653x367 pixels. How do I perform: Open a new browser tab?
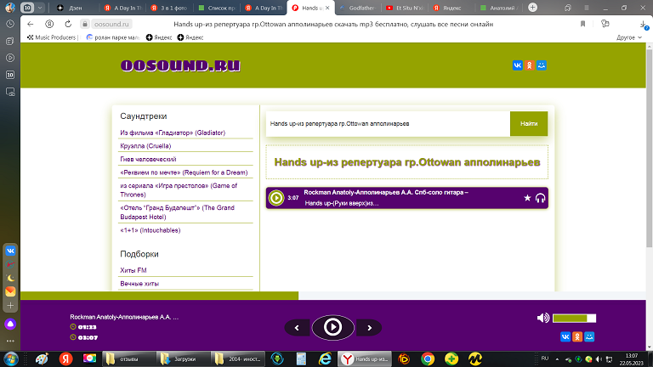[532, 8]
